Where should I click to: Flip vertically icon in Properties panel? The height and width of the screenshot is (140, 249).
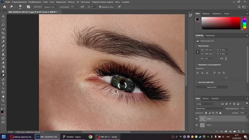(x=226, y=58)
